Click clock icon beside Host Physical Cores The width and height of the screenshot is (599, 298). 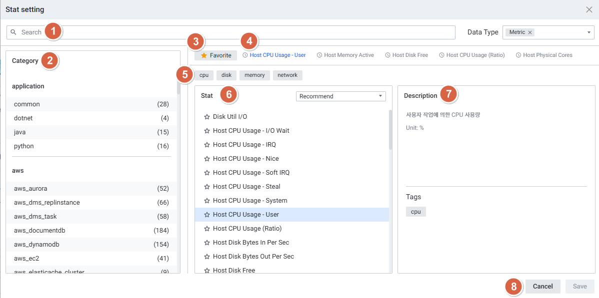point(518,55)
